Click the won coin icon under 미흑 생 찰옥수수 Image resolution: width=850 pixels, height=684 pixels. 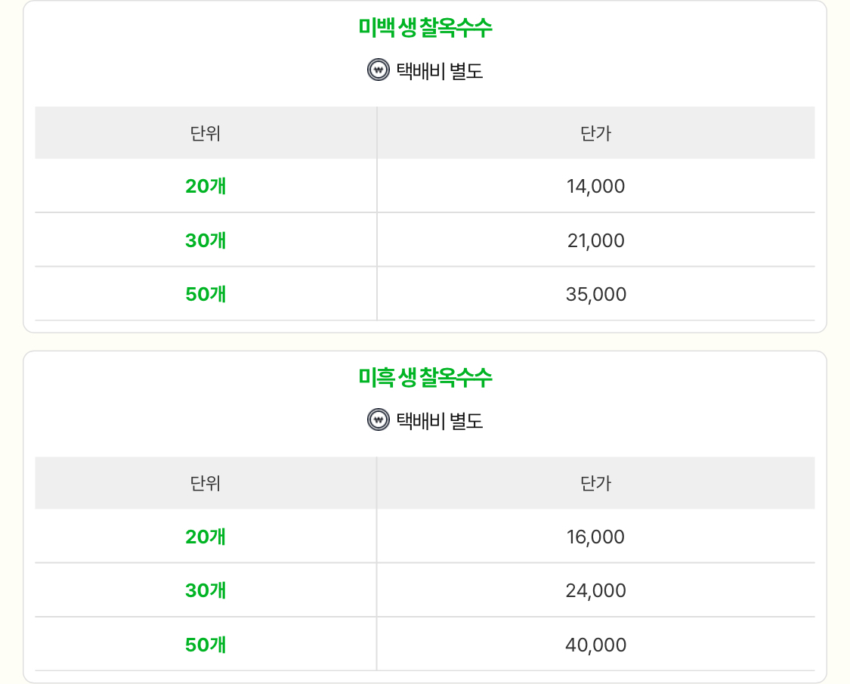point(379,419)
